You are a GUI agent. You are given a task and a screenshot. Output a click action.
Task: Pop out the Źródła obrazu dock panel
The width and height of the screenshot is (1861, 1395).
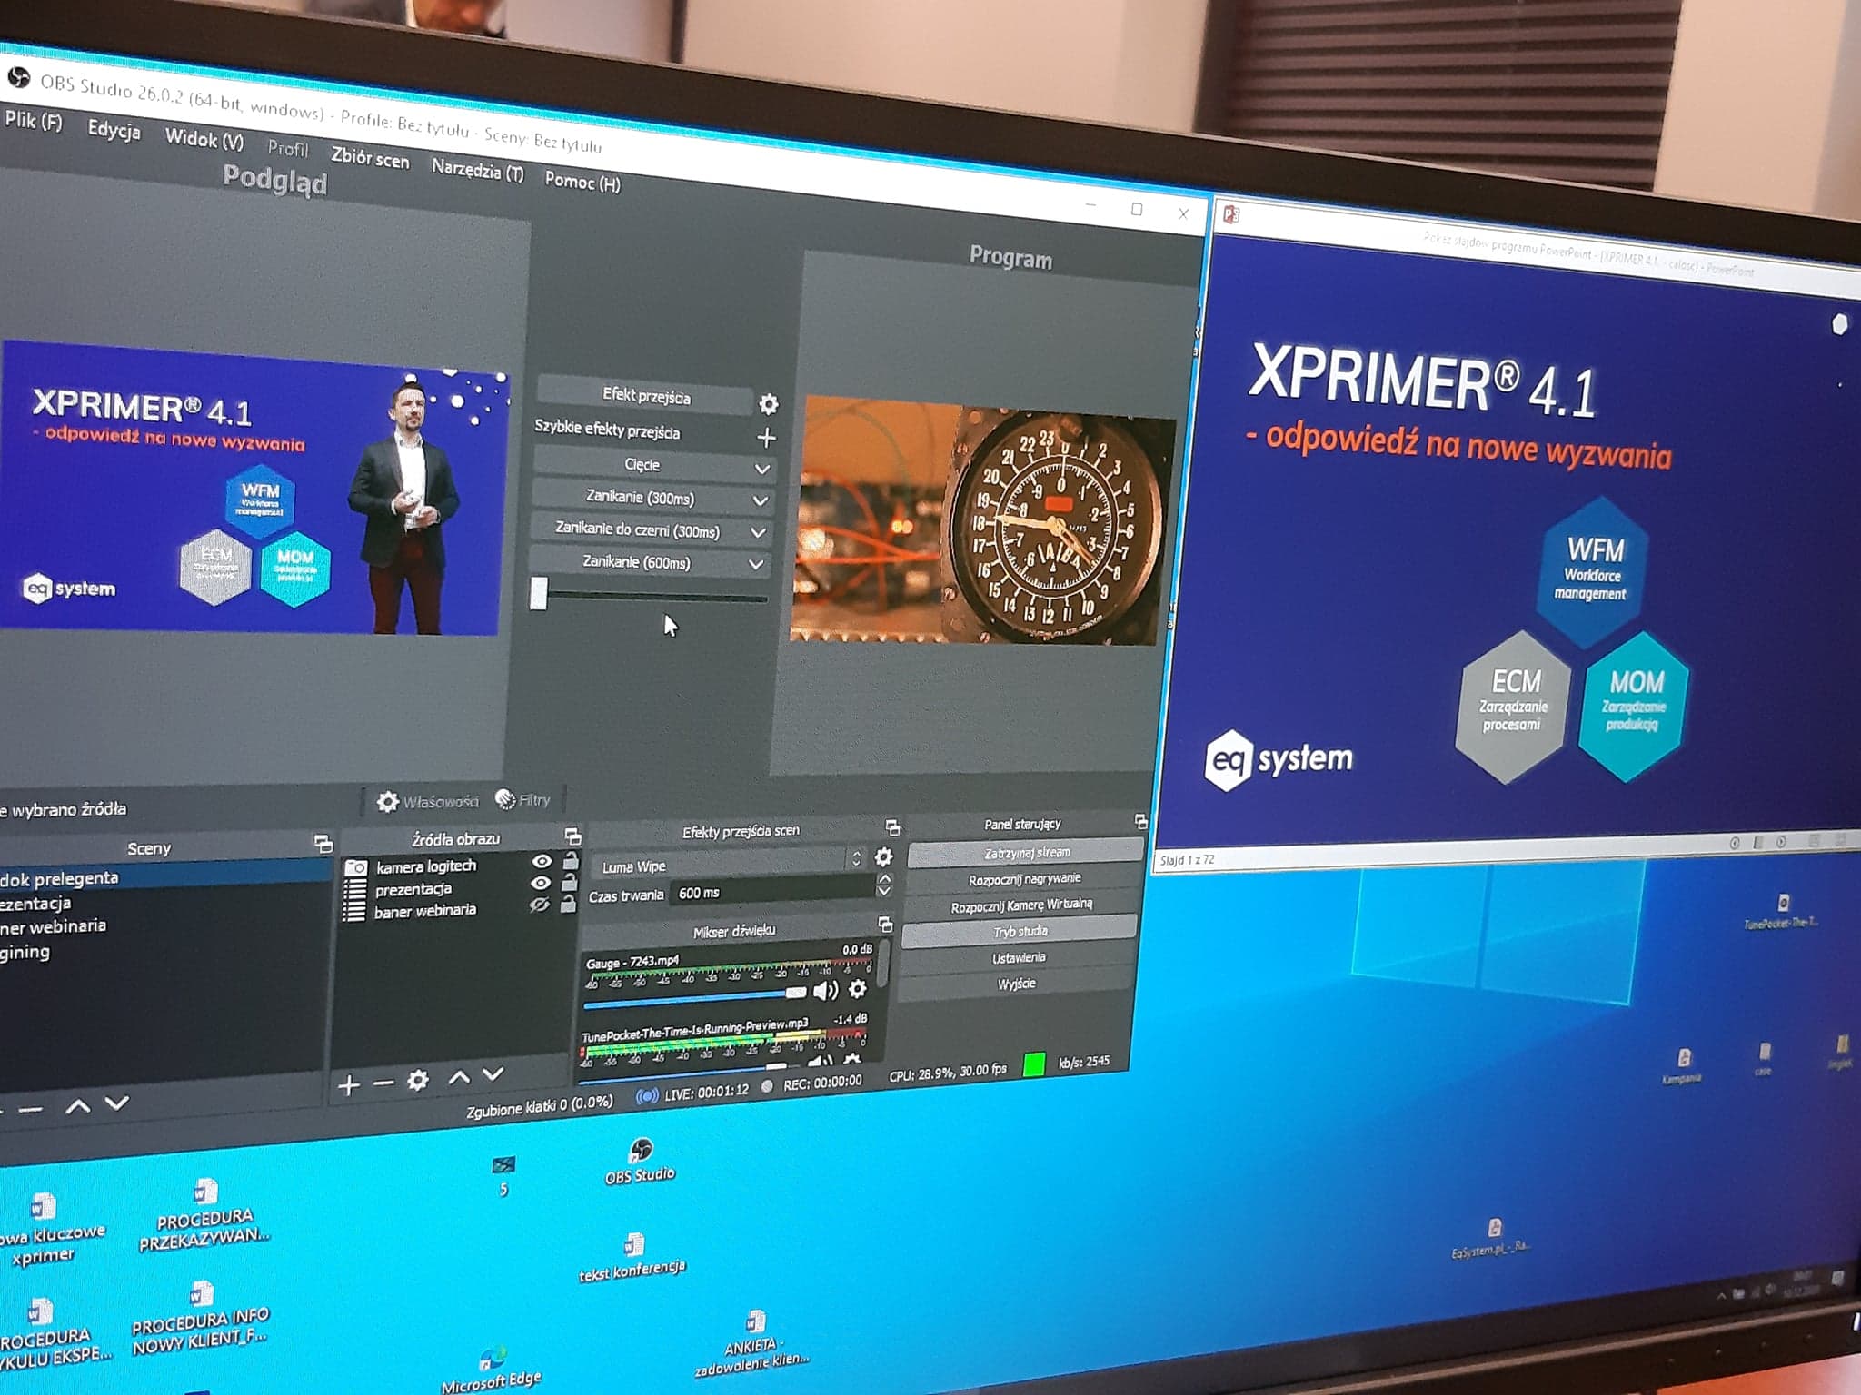(x=572, y=836)
